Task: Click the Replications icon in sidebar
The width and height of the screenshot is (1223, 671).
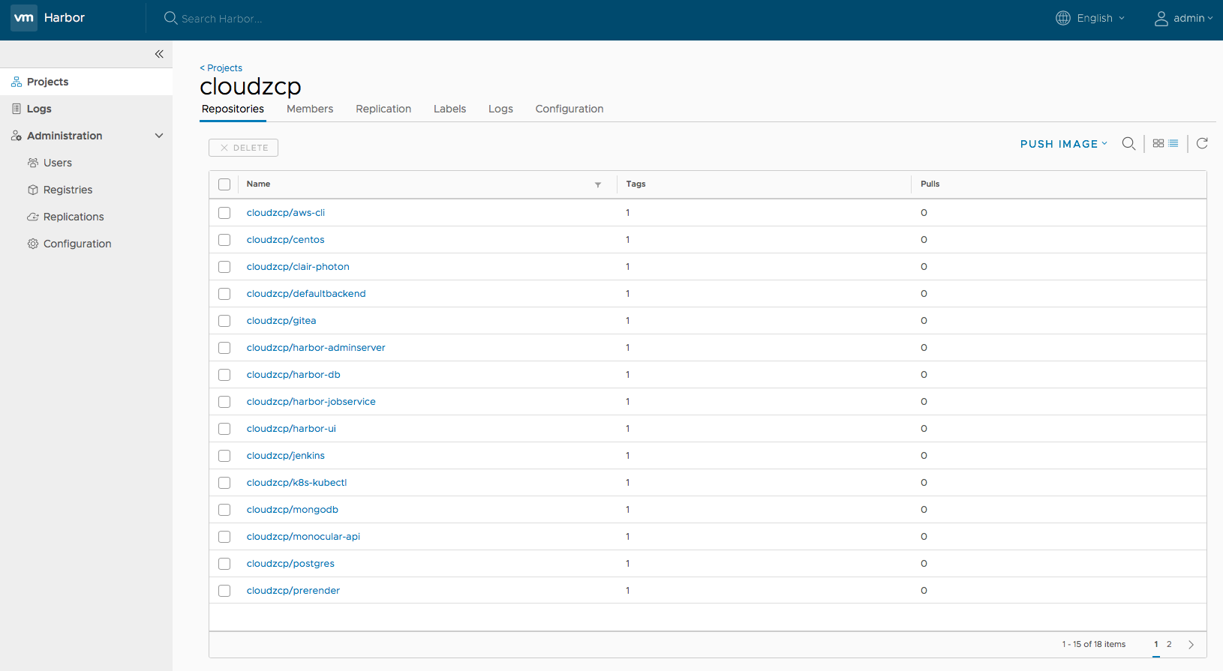Action: (x=33, y=217)
